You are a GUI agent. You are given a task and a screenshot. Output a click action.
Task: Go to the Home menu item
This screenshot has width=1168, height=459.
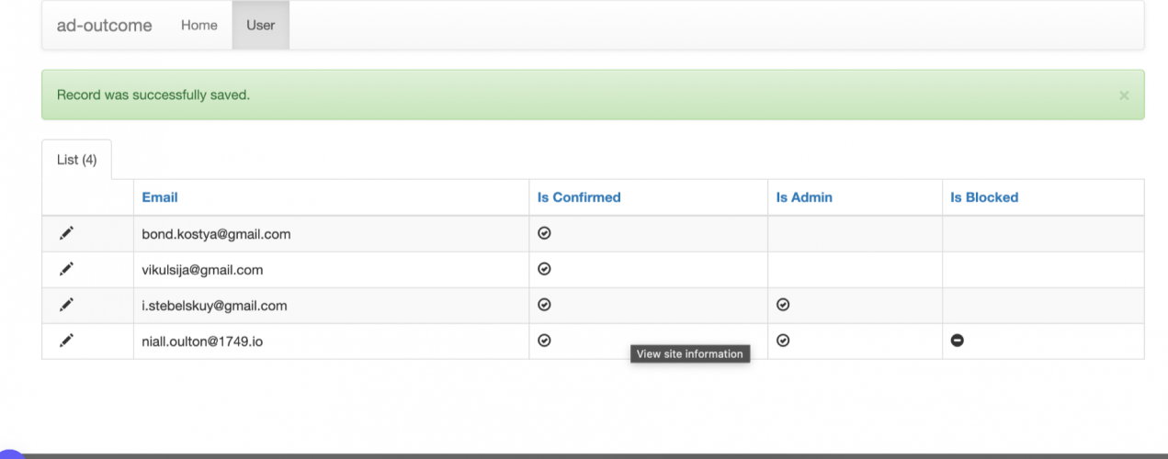198,26
